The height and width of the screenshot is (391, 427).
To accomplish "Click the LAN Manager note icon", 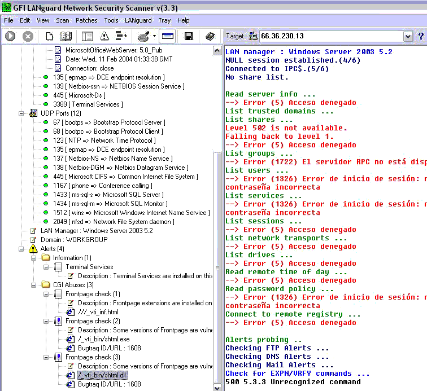I will [x=33, y=231].
